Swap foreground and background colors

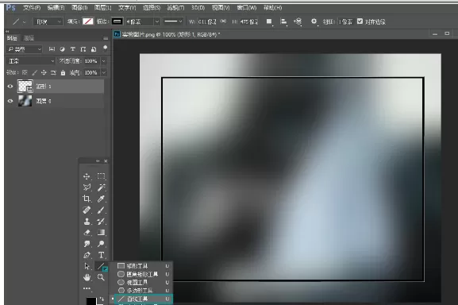(102, 299)
